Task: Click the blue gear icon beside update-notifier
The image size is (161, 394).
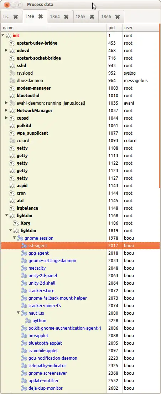Action: coord(24,381)
